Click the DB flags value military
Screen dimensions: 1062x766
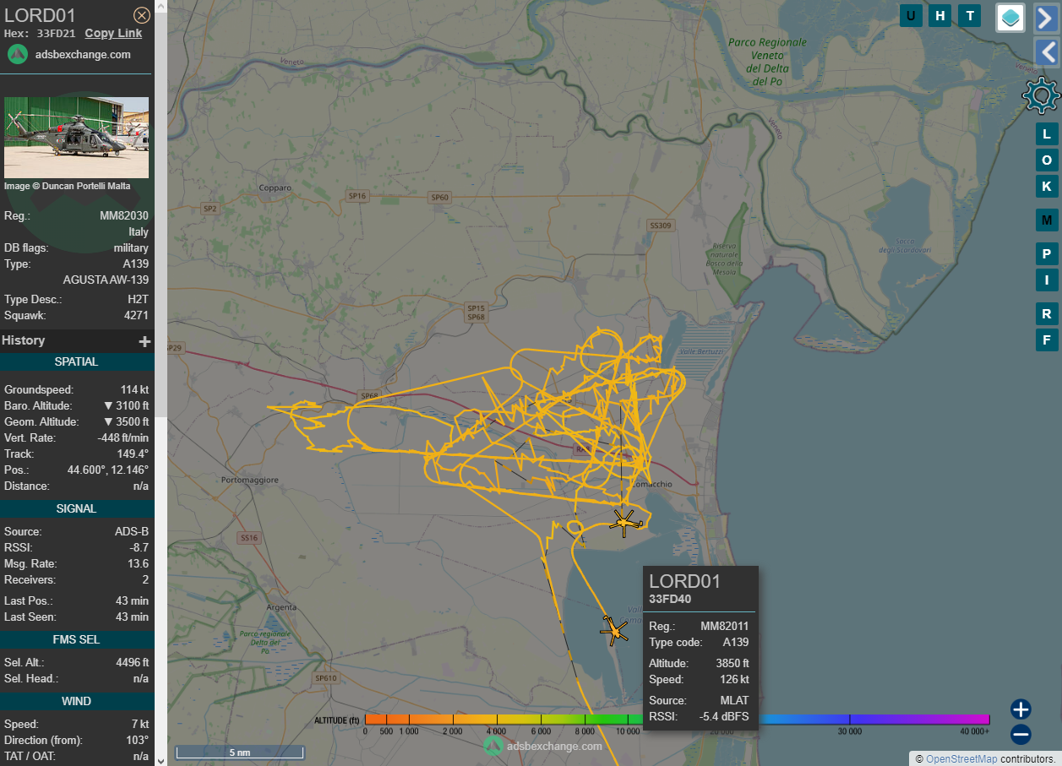(131, 248)
